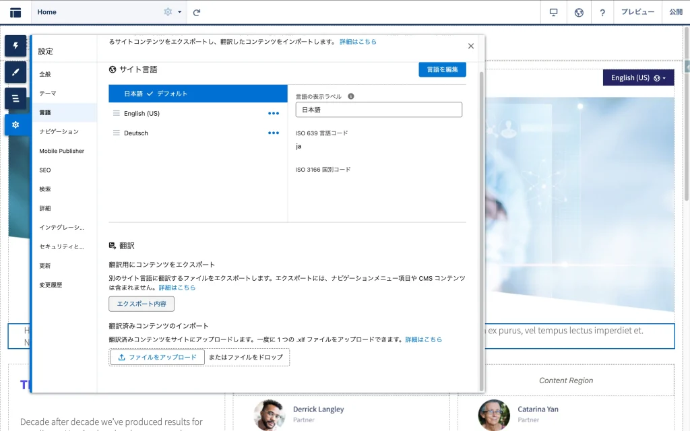
Task: Expand the English (US) language selector
Action: (638, 78)
